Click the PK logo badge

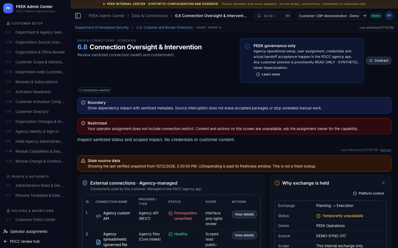tap(8, 8)
